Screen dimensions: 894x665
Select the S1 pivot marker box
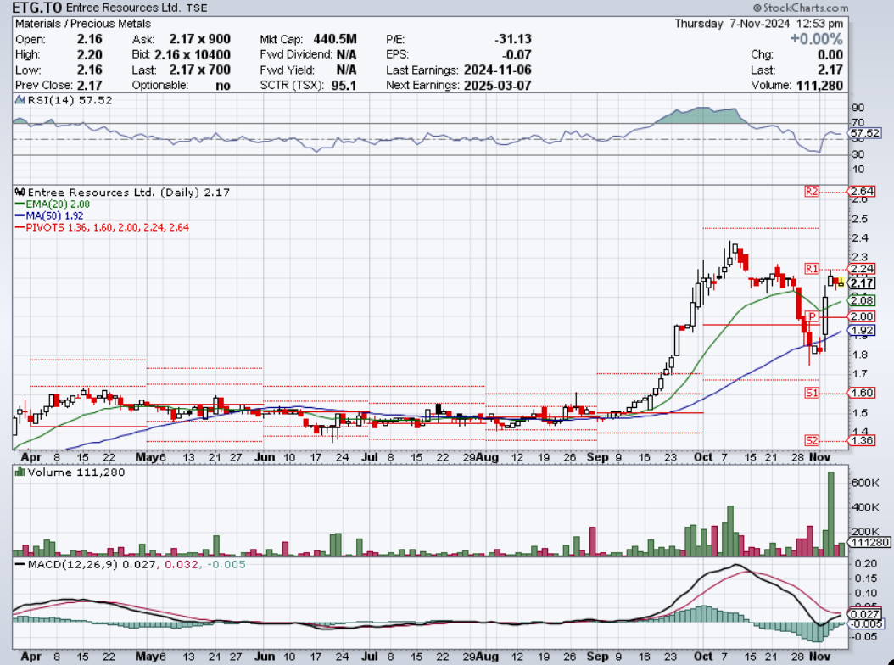(812, 393)
